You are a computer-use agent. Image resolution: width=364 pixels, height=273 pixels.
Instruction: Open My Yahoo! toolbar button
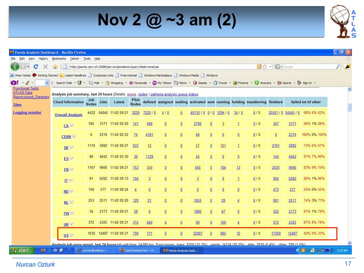click(162, 83)
